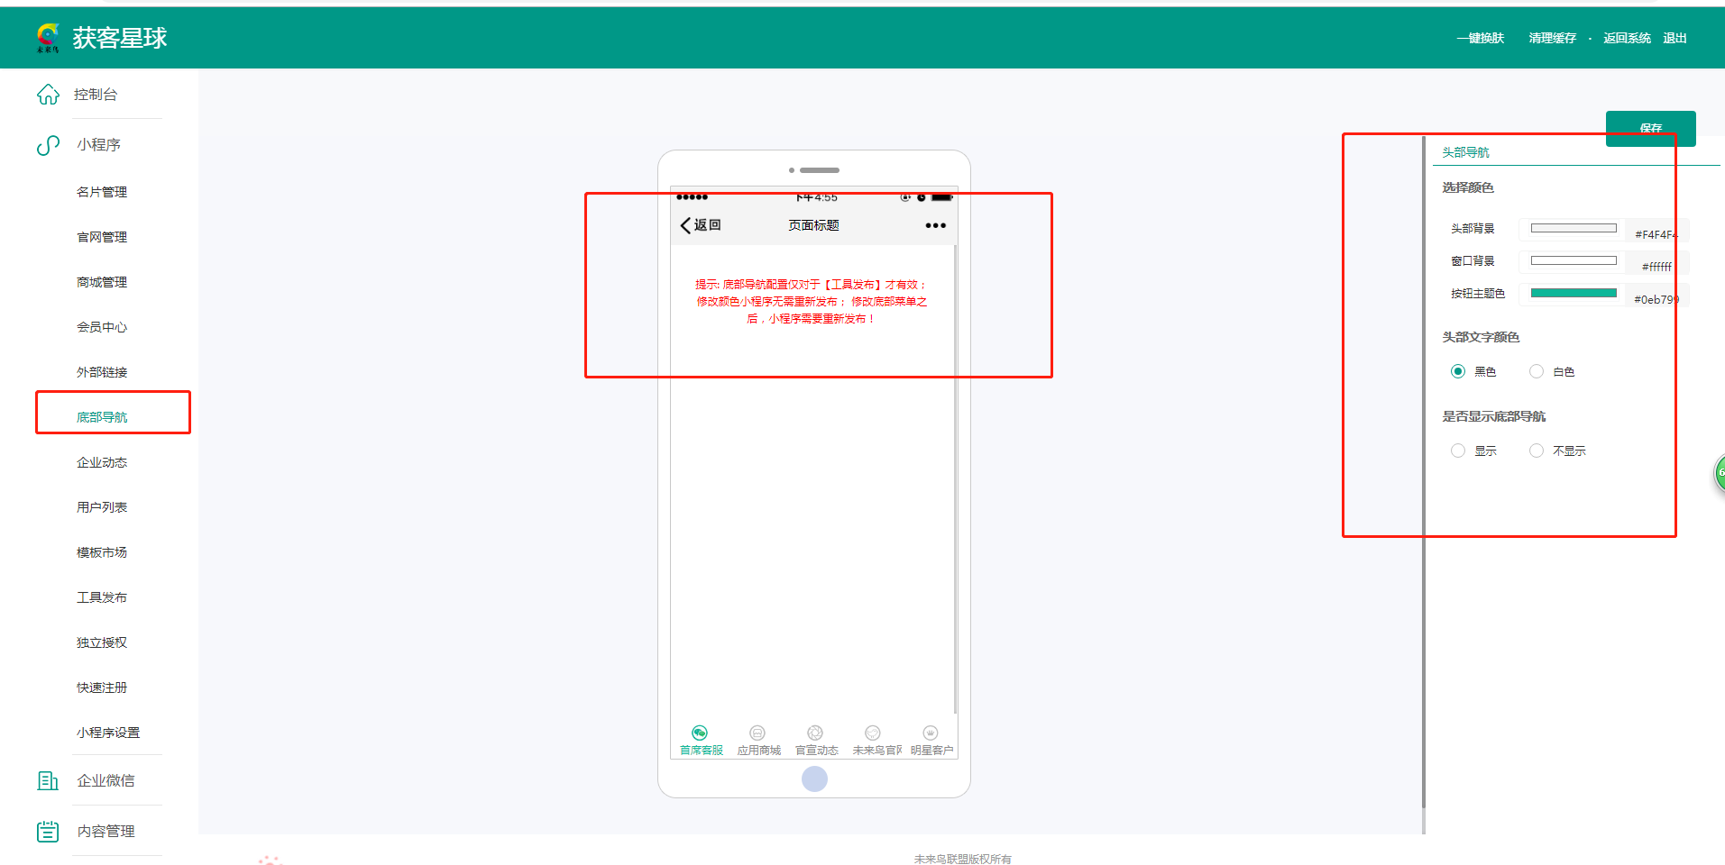Open 工具发布 in the sidebar
This screenshot has height=865, width=1725.
tap(102, 597)
